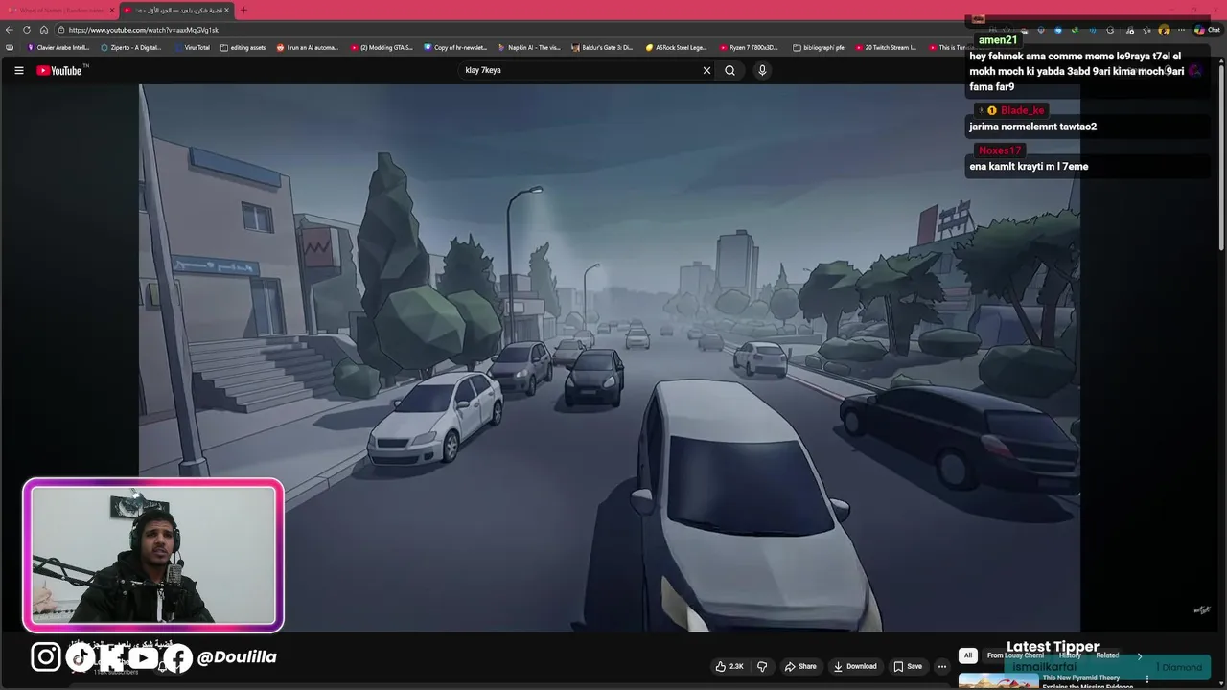Open the browser profile avatar
The image size is (1227, 690).
pyautogui.click(x=1164, y=30)
